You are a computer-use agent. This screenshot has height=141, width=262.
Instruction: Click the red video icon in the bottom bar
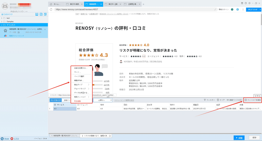point(12,138)
